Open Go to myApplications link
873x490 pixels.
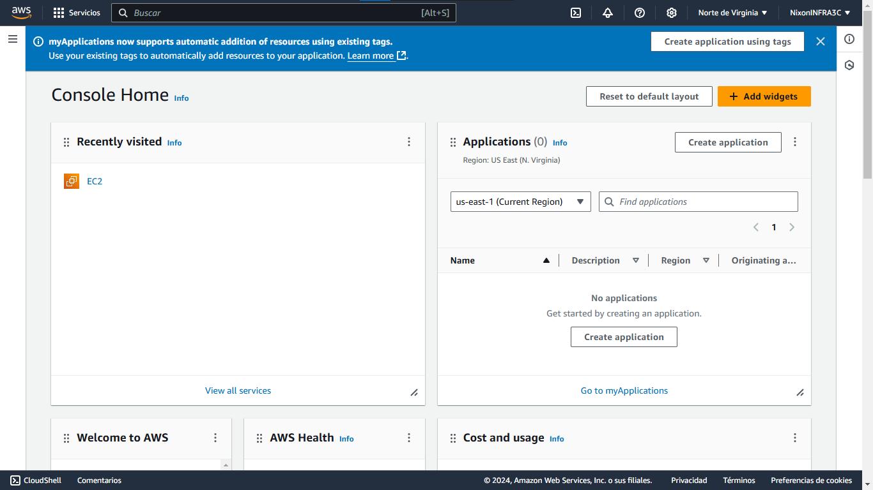coord(624,390)
